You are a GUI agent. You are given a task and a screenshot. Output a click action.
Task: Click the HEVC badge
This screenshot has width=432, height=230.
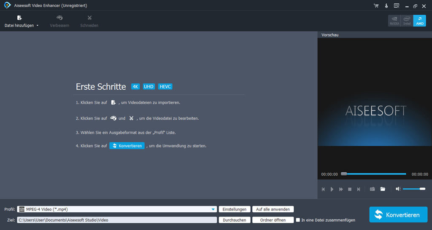pos(165,87)
